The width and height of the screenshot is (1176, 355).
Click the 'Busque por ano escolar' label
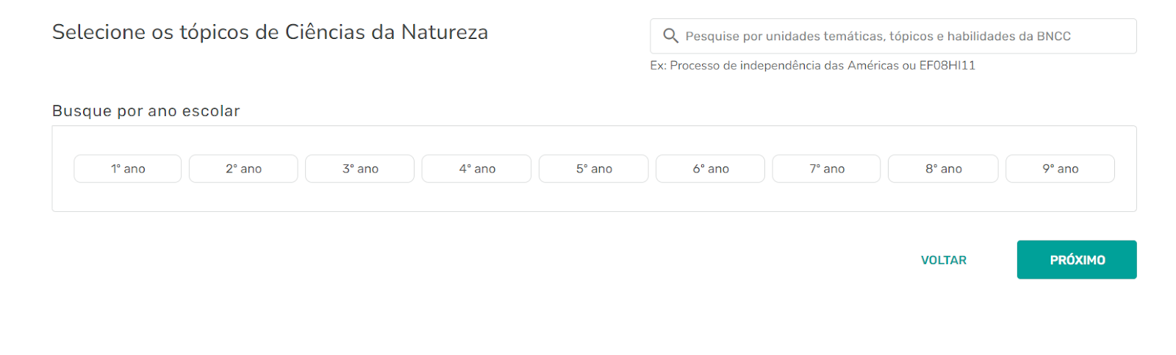tap(146, 111)
